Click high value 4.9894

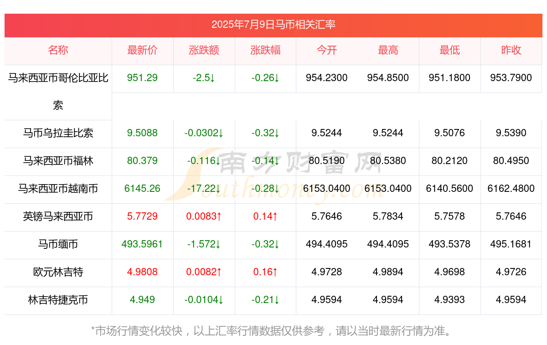tap(388, 272)
